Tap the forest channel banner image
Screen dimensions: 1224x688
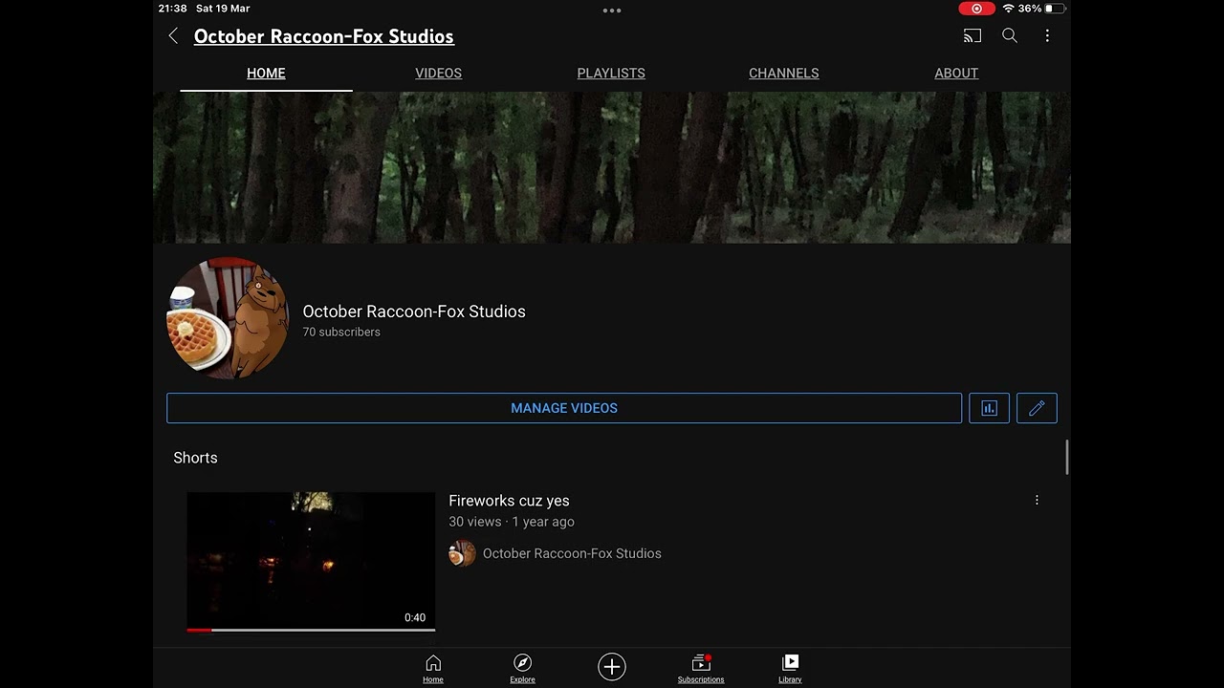[612, 167]
